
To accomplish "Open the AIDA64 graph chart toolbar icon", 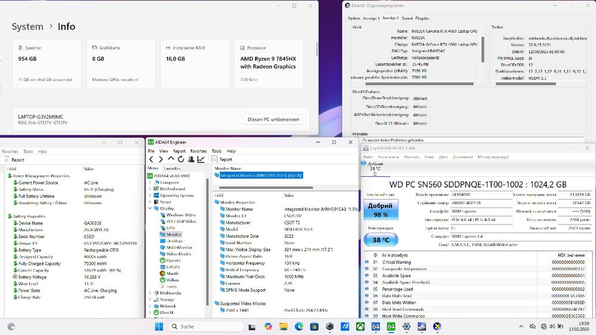I will tap(201, 159).
